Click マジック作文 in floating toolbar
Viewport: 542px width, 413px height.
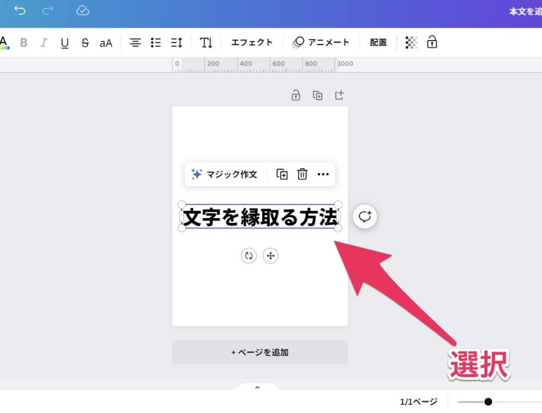pos(224,174)
